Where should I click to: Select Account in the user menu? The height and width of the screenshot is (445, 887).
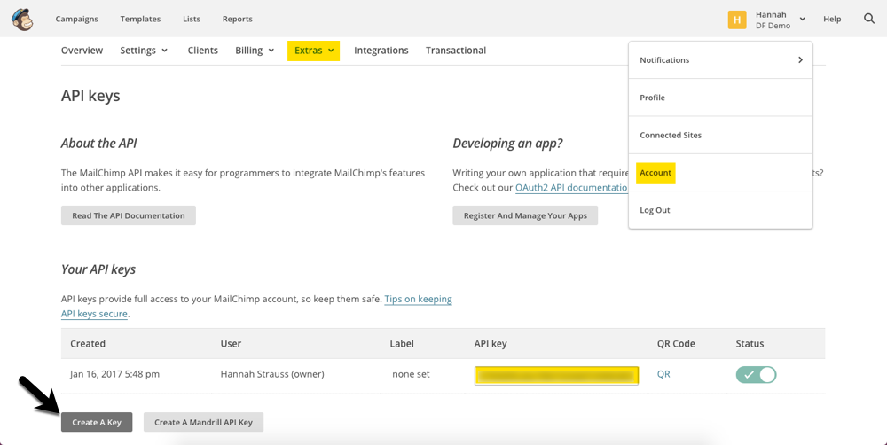720,173
